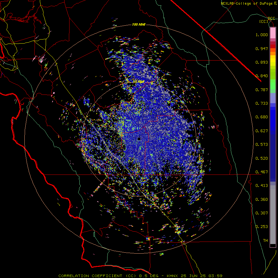The height and width of the screenshot is (278, 278).
Task: Pick the red segment of the color bar
Action: pos(273,46)
